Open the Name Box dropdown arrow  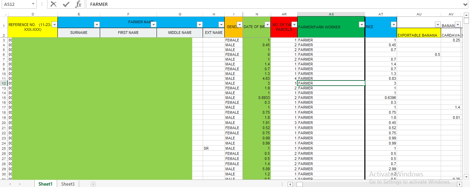(x=33, y=4)
